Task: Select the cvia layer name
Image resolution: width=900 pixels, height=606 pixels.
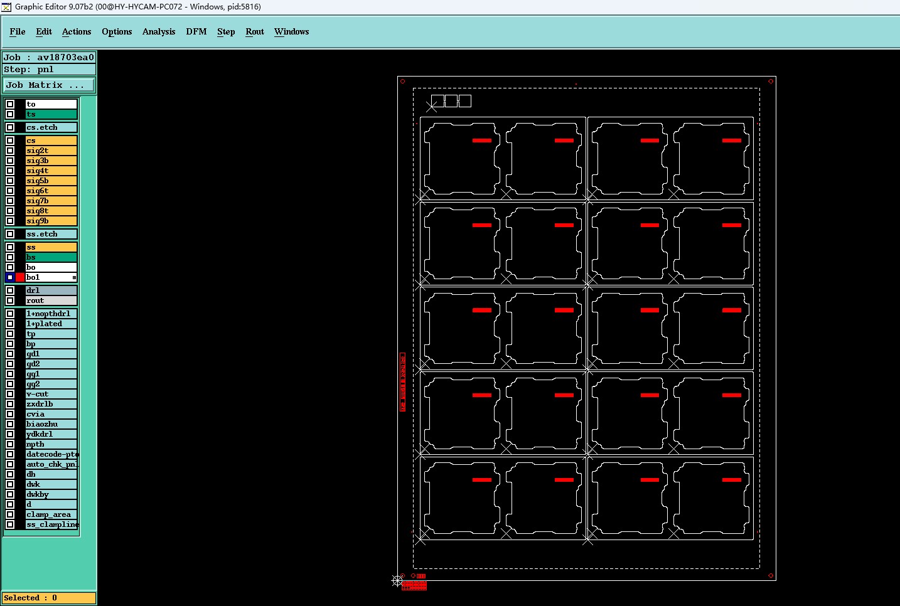Action: 51,414
